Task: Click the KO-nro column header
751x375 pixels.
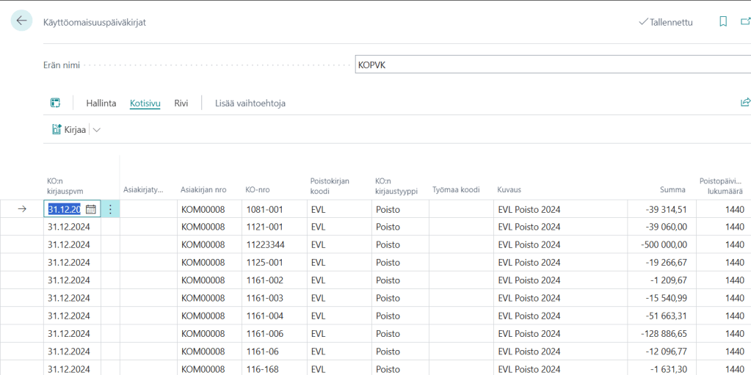Action: (257, 189)
